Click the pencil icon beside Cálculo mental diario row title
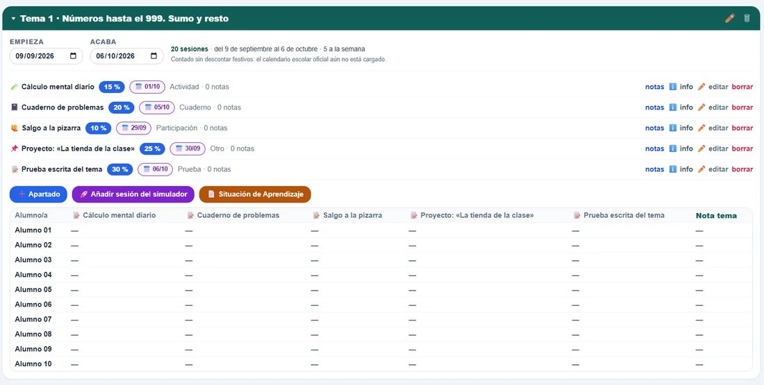 pos(14,87)
